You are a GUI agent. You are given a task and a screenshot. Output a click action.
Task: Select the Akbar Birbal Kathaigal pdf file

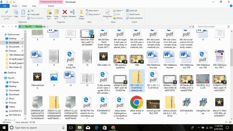click(x=120, y=108)
